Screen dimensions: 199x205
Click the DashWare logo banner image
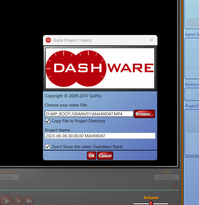[x=100, y=68]
